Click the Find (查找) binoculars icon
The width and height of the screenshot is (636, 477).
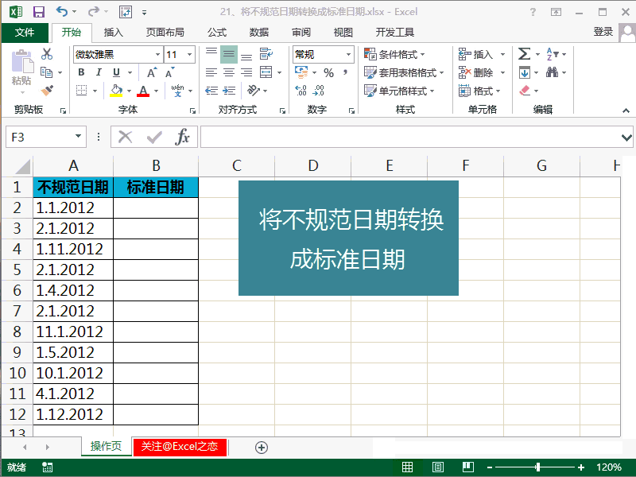(x=553, y=72)
